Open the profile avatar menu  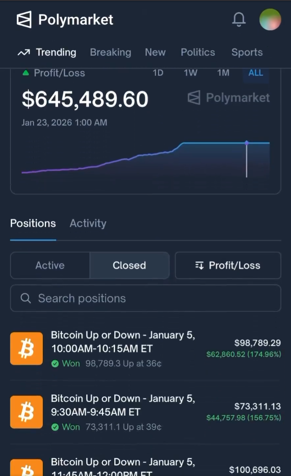(270, 19)
